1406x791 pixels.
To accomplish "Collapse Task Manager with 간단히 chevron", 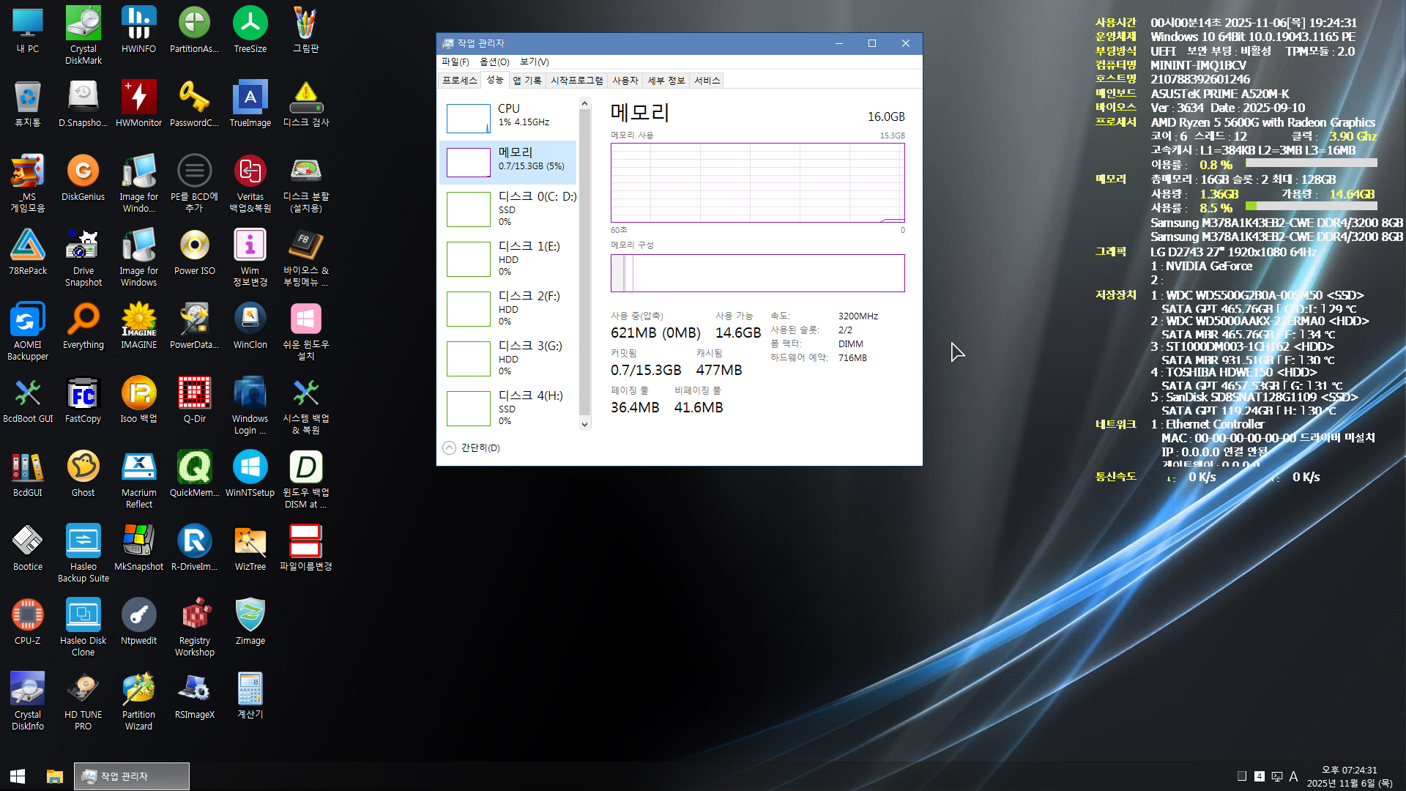I will click(x=449, y=448).
